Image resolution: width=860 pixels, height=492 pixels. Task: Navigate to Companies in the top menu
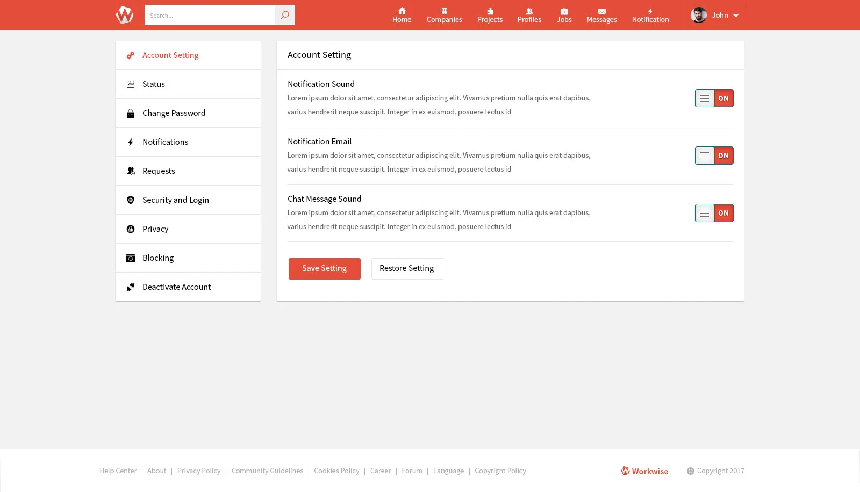click(444, 14)
